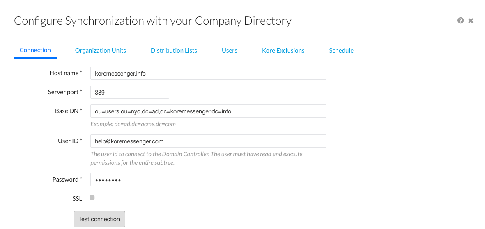Viewport: 485px width, 229px height.
Task: Switch to the Connection tab
Action: [x=35, y=50]
